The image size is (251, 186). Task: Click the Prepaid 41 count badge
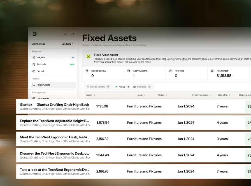coord(73,58)
